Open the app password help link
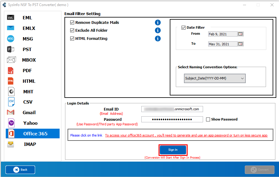The width and height of the screenshot is (279, 177). coord(186,135)
